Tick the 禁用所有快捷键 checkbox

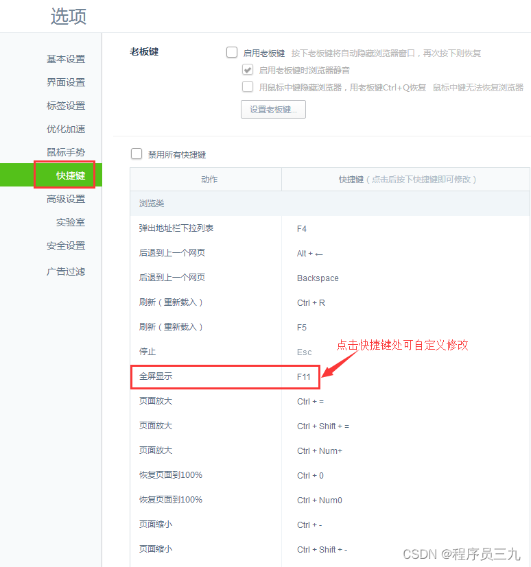pyautogui.click(x=137, y=154)
